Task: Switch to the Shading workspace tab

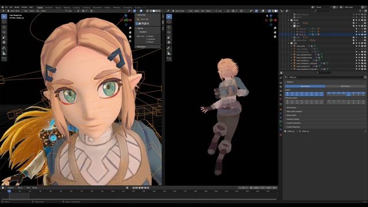Action: point(108,7)
